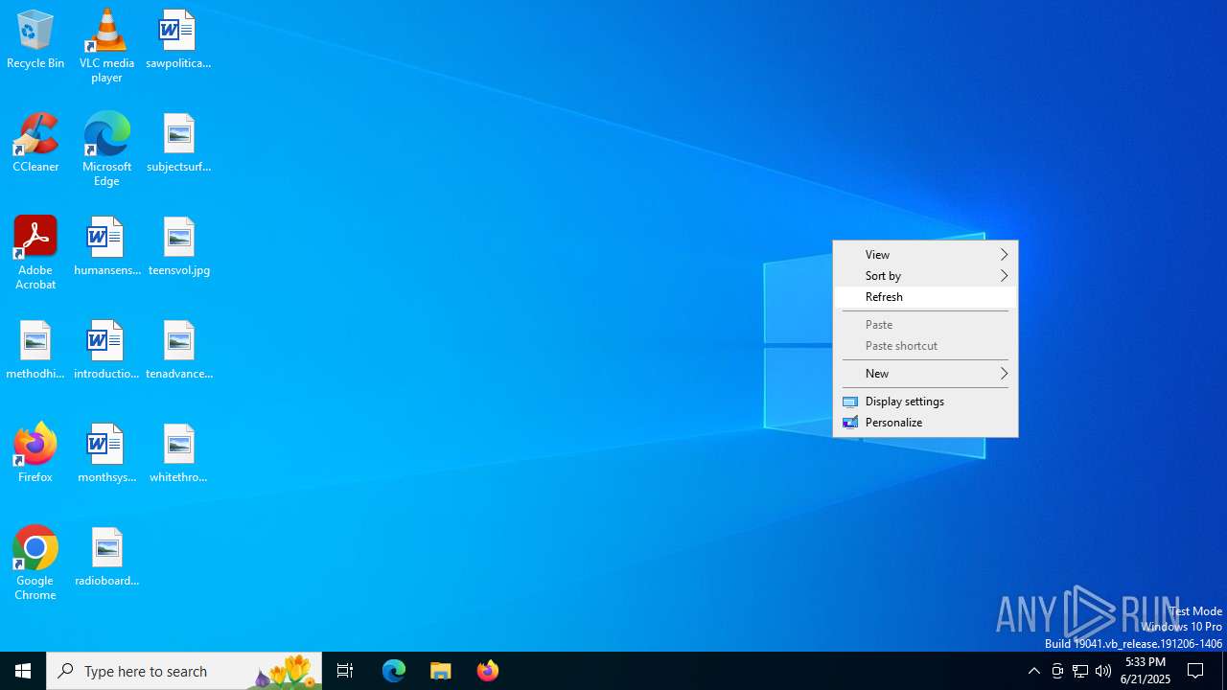1227x690 pixels.
Task: Select the VLC media player icon
Action: pyautogui.click(x=106, y=46)
